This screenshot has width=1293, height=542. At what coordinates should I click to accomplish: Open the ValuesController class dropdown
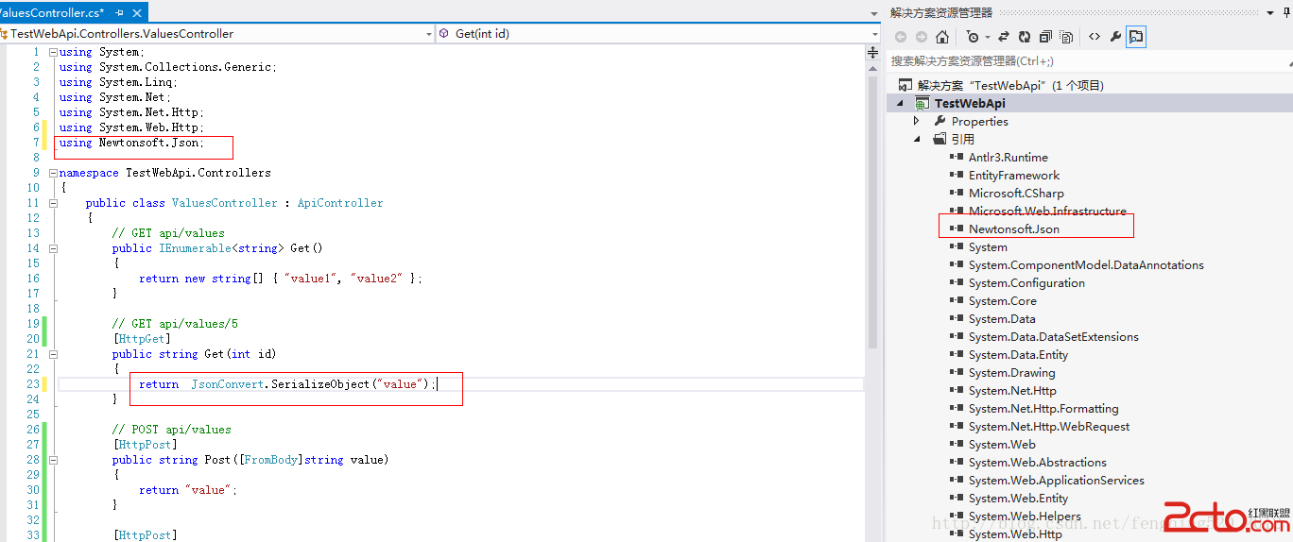(427, 33)
